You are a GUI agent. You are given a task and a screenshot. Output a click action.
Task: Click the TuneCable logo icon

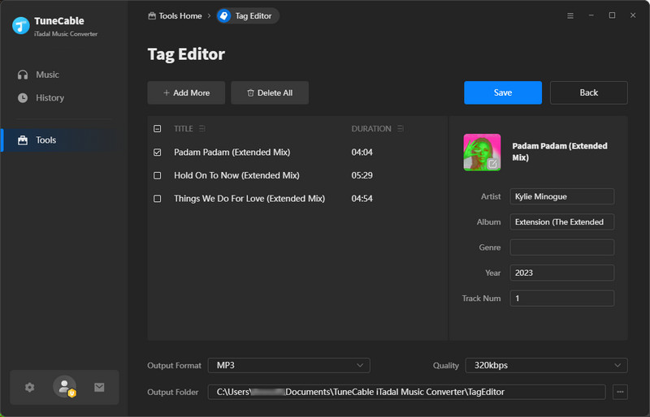[x=21, y=25]
